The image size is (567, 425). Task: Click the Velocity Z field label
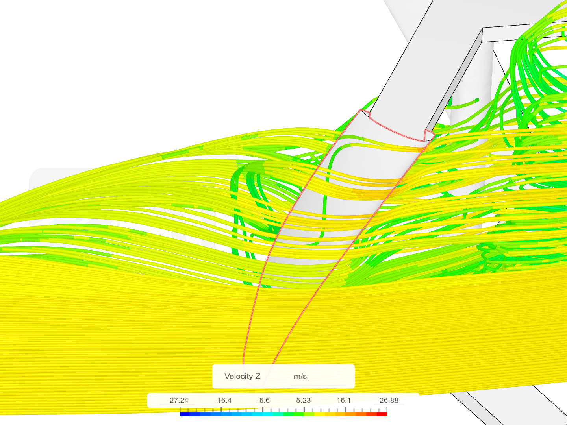click(242, 376)
